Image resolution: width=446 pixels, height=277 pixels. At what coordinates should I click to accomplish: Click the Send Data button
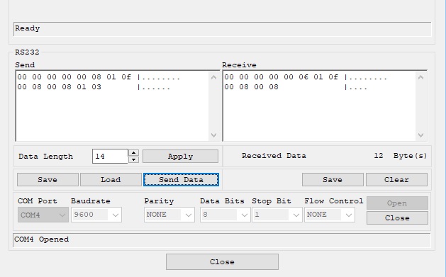click(181, 179)
